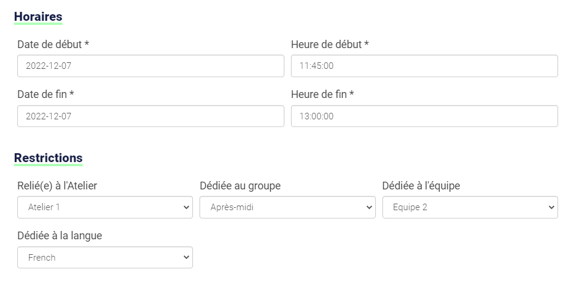Image resolution: width=570 pixels, height=285 pixels.
Task: Click the chevron arrow of Après-midi select
Action: click(x=369, y=207)
